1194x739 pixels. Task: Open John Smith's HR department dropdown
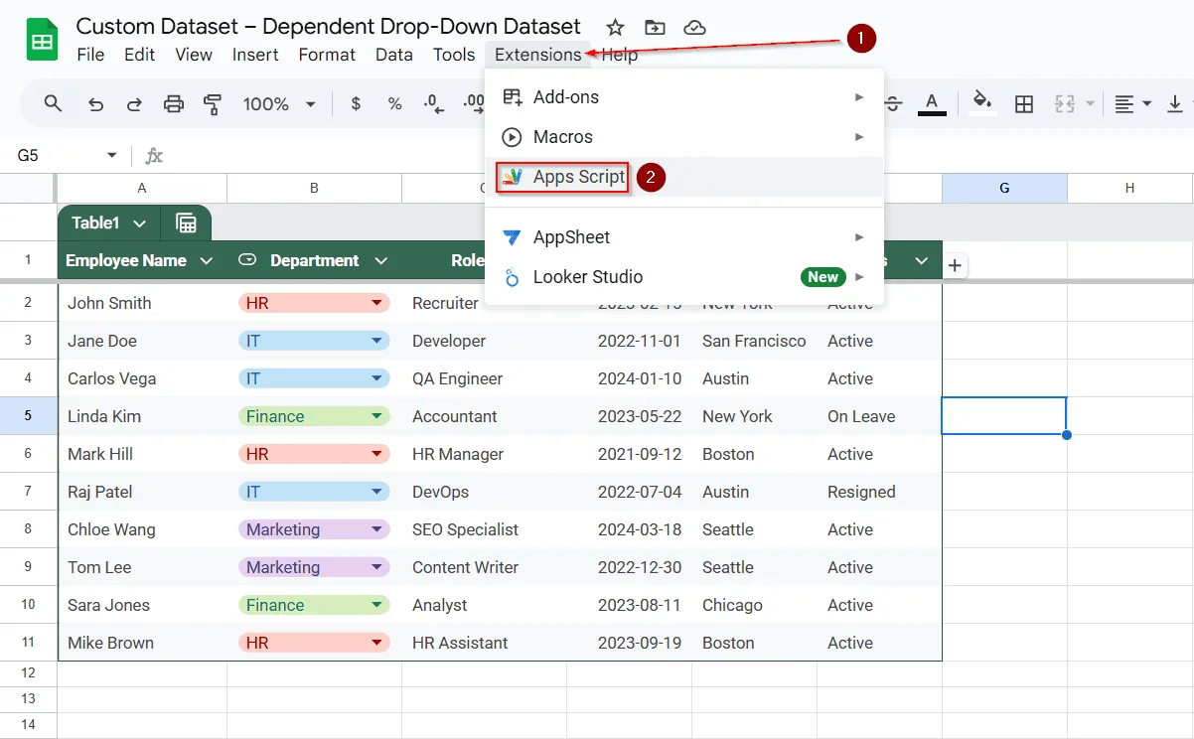point(376,303)
